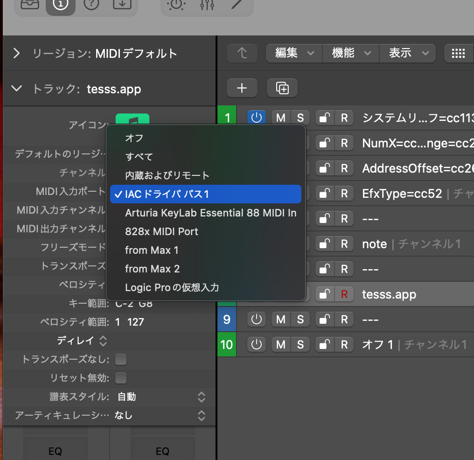
Task: Select Arturia KeyLab Essential 88 MIDI In
Action: click(210, 213)
